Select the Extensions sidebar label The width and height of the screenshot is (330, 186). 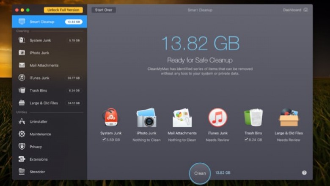click(x=38, y=159)
